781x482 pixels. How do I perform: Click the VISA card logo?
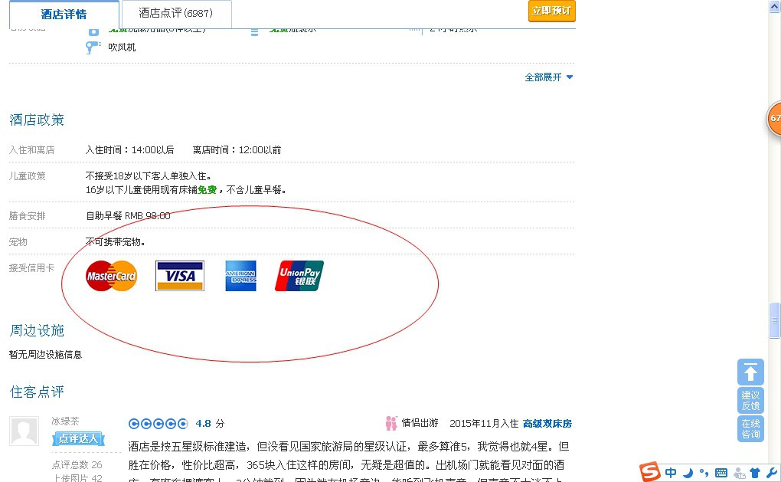[x=180, y=276]
